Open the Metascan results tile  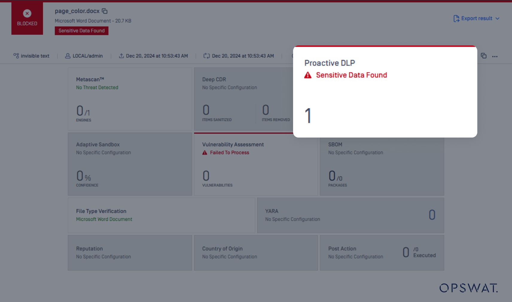coord(130,99)
